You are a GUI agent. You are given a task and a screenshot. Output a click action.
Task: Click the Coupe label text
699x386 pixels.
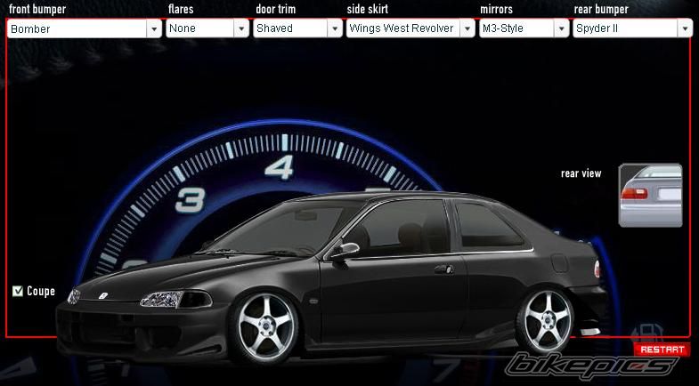click(x=41, y=291)
